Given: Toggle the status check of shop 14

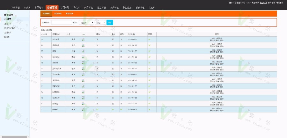Looking at the screenshot, I should point(149,86).
